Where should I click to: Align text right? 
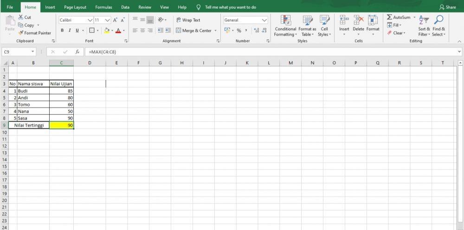point(150,31)
